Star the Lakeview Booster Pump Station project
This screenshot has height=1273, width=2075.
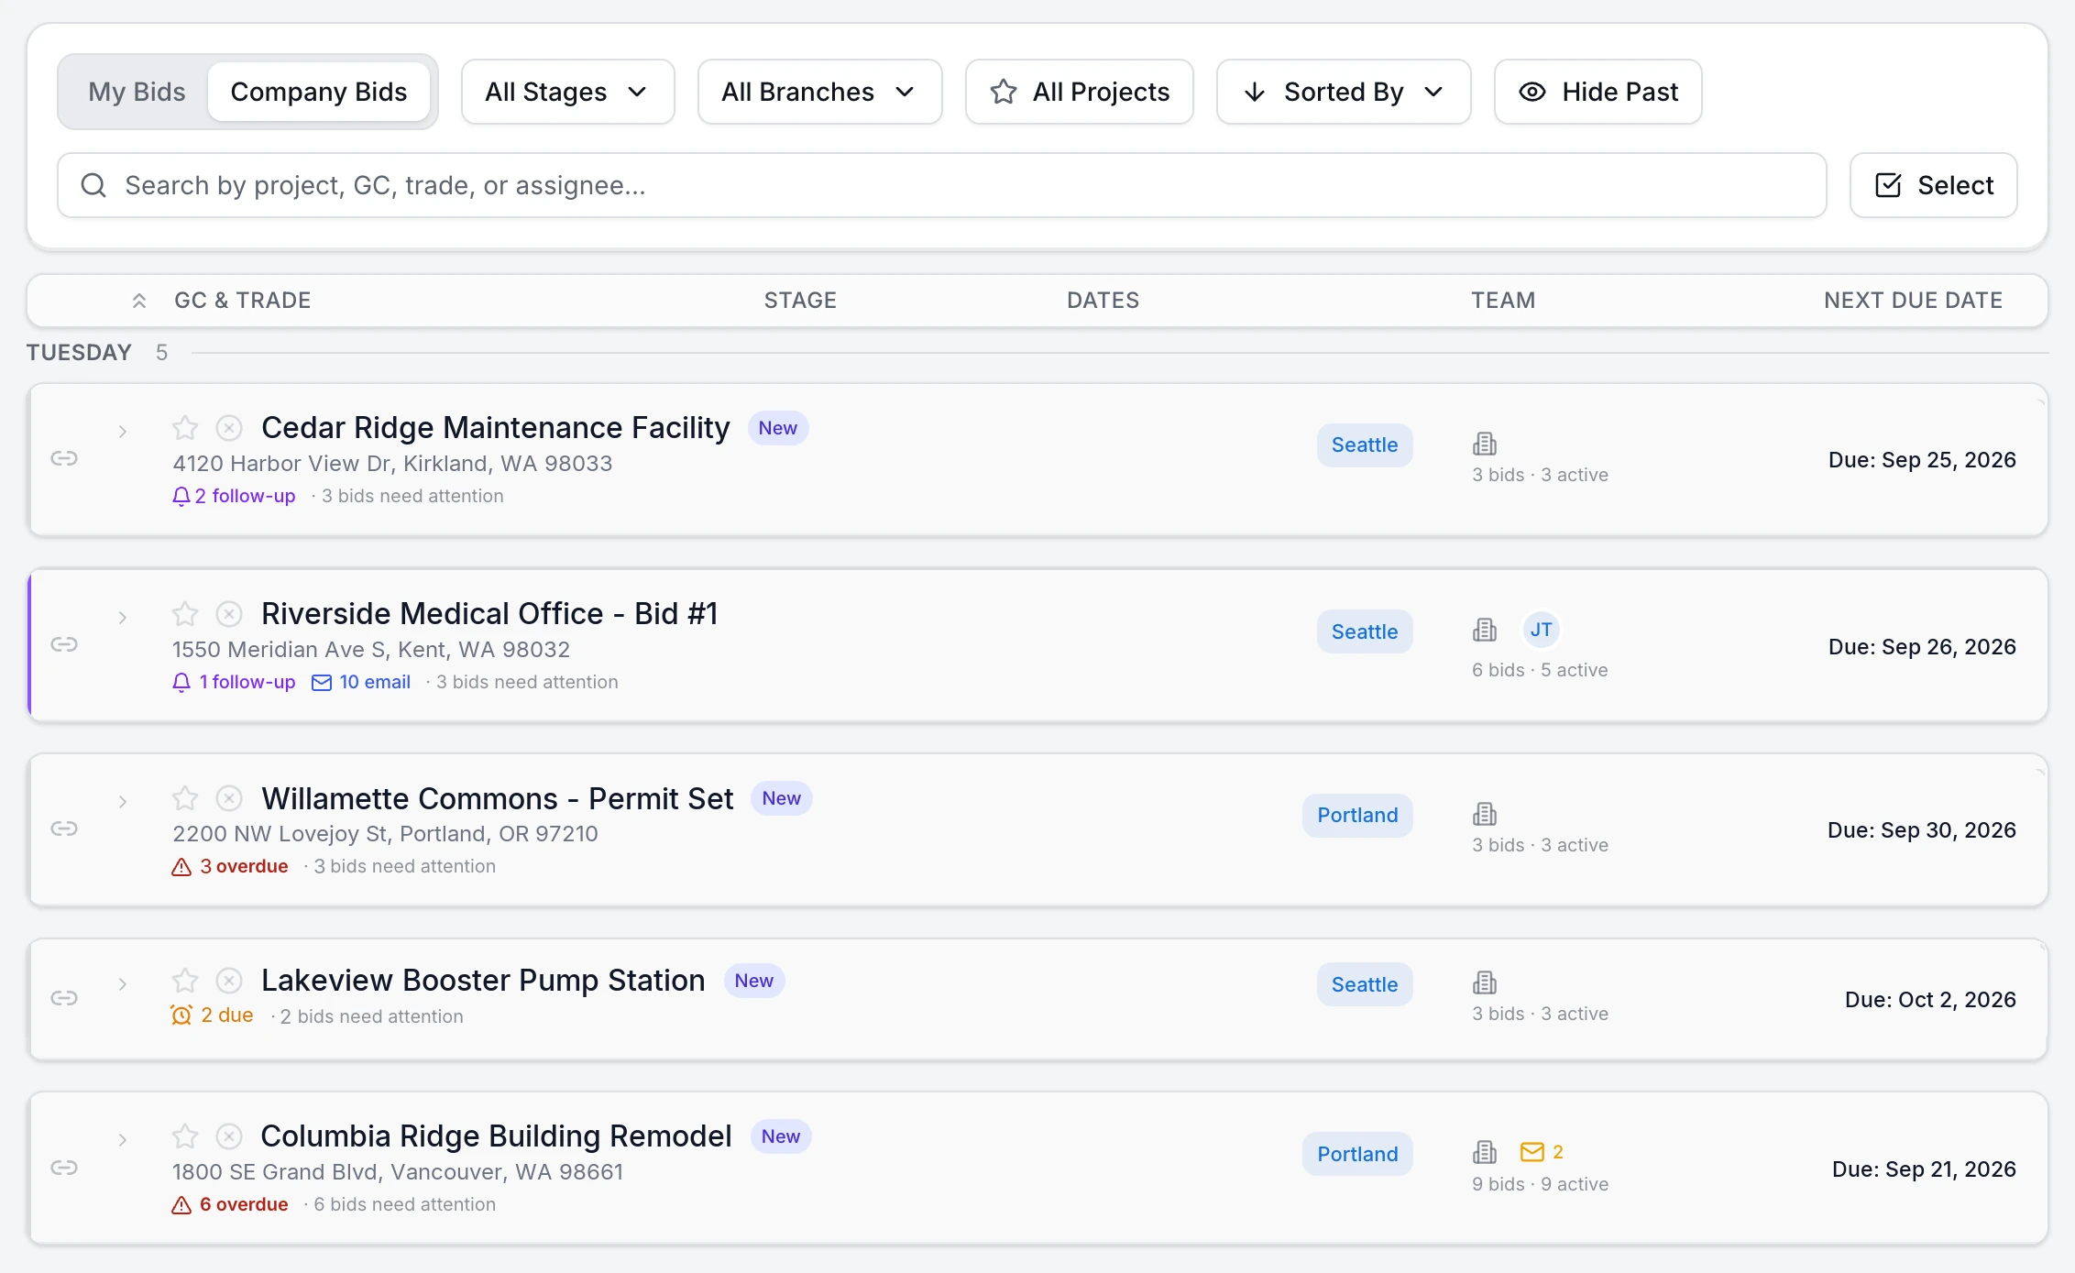point(185,981)
